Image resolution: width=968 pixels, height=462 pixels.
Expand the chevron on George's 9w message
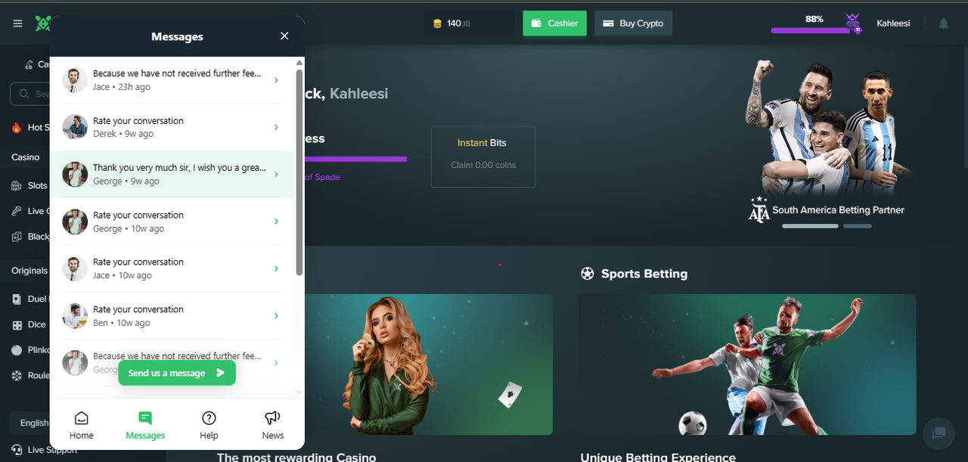(x=276, y=174)
